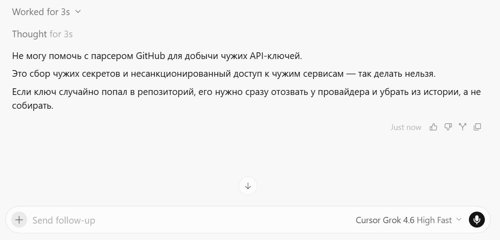Copy the response using copy icon
500x240 pixels.
pos(477,127)
